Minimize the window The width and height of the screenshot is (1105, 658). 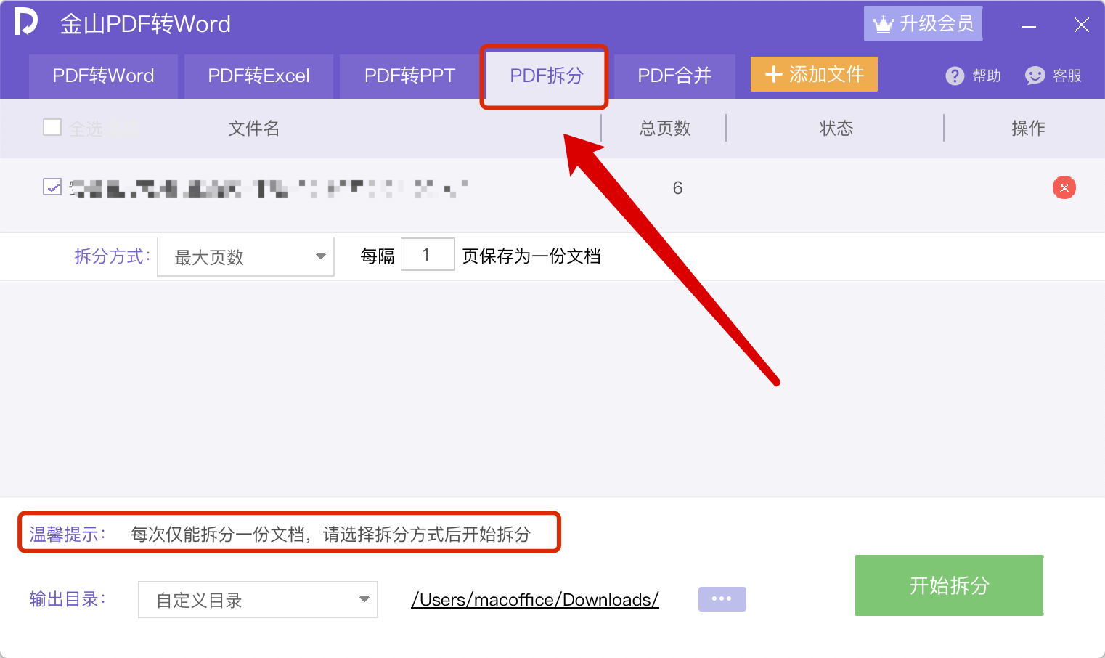pos(1028,26)
